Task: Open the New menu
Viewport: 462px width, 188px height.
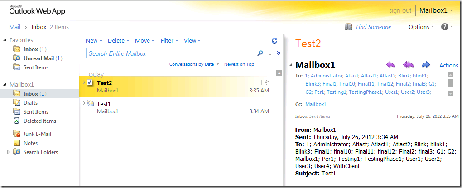Action: (94, 41)
